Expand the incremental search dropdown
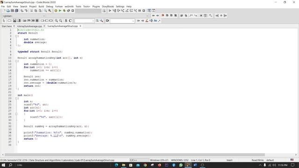The height and width of the screenshot is (168, 299). (133, 21)
